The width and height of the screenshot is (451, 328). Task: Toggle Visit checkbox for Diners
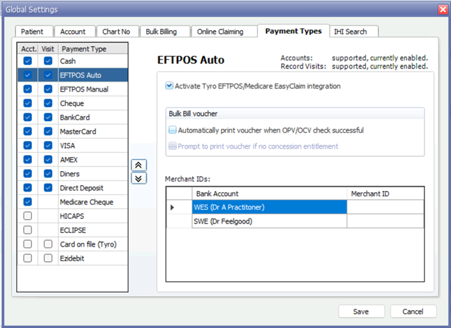click(x=48, y=174)
